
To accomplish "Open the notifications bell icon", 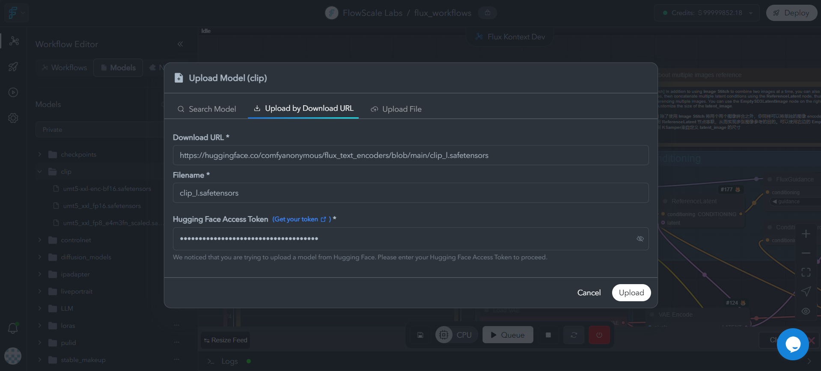I will (13, 328).
